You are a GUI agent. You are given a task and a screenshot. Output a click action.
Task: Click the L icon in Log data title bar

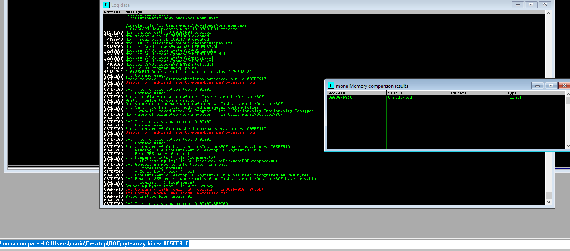coord(107,5)
